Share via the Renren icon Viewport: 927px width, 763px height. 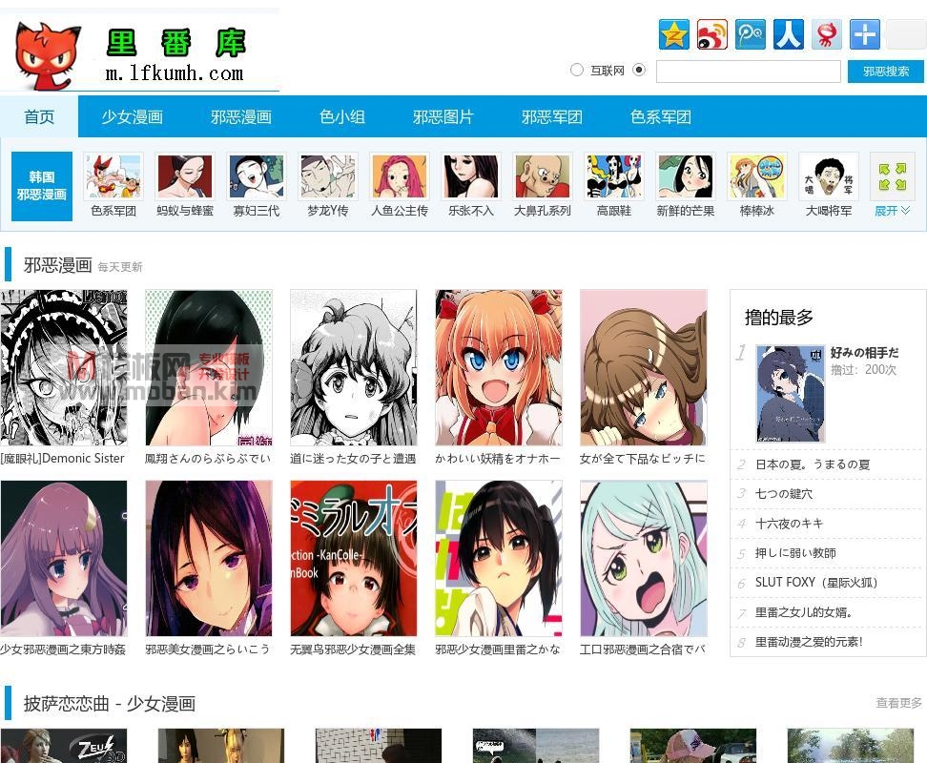point(789,34)
